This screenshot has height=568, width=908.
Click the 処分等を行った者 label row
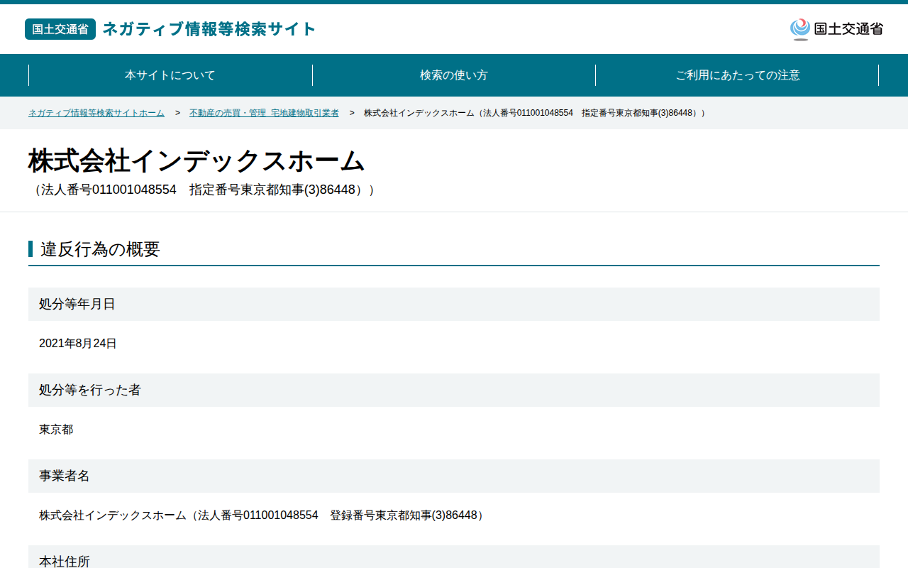point(454,390)
